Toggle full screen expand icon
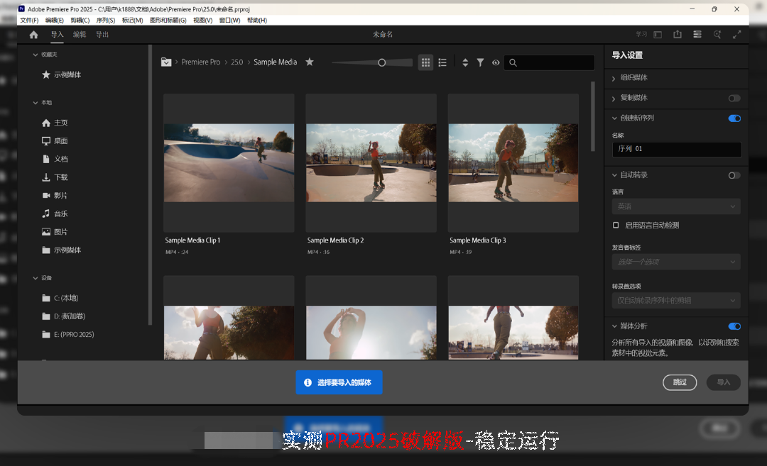This screenshot has width=767, height=466. pyautogui.click(x=736, y=34)
